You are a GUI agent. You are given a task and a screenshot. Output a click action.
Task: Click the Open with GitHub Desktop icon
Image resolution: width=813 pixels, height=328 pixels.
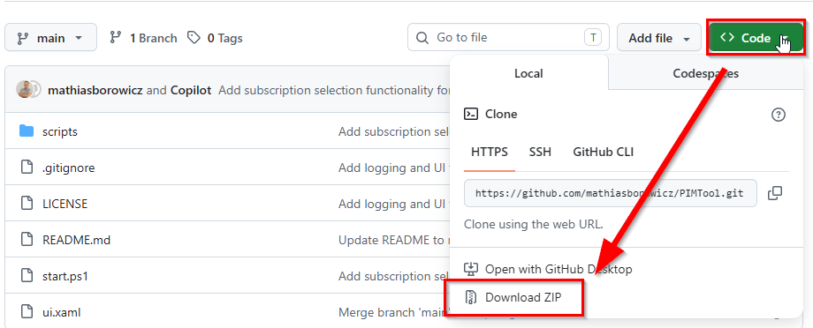(471, 269)
